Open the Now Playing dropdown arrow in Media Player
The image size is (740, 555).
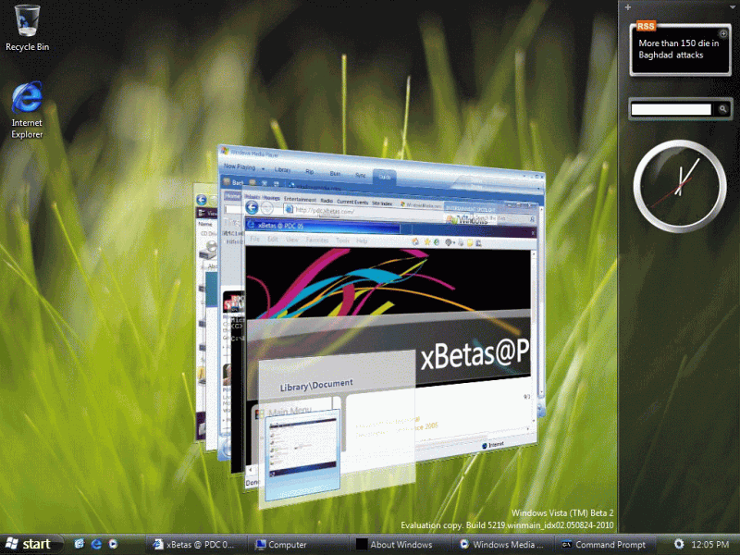tap(265, 168)
